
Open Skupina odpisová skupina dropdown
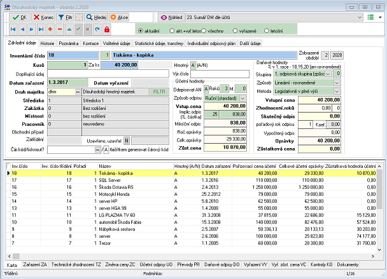[328, 74]
